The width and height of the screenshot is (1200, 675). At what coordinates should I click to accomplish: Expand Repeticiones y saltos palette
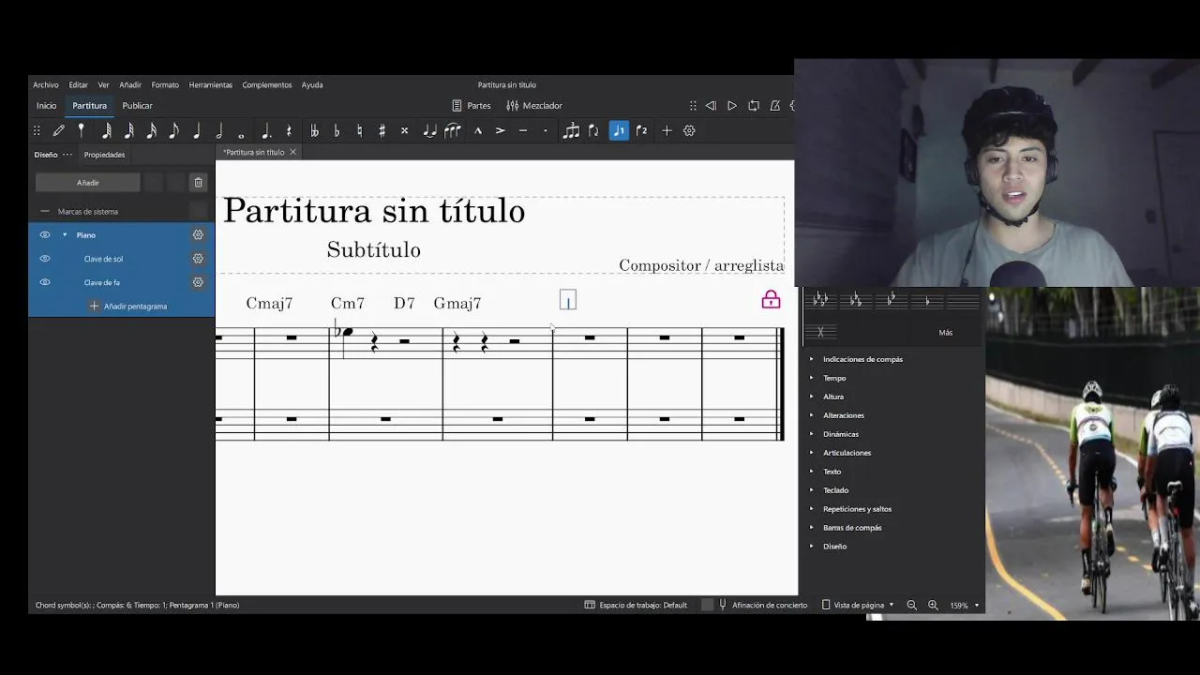812,509
